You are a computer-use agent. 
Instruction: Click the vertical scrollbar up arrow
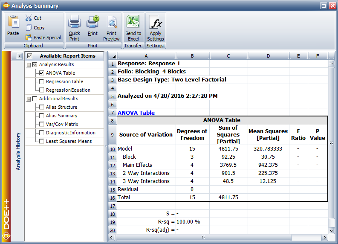coord(331,63)
